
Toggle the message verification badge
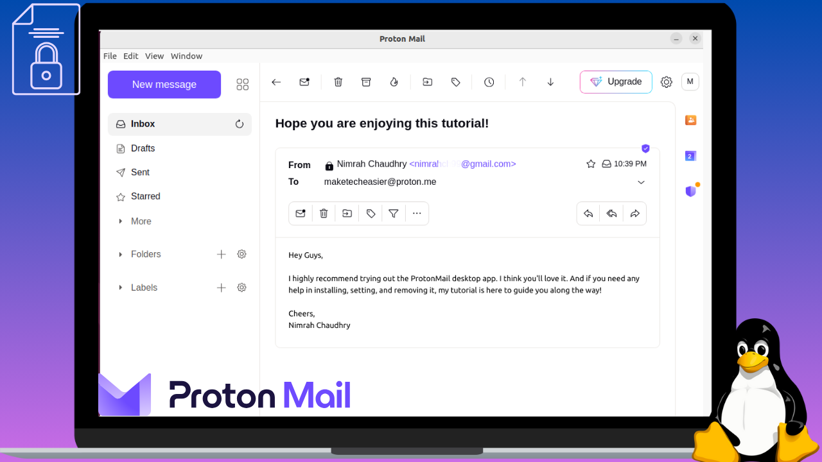(645, 148)
